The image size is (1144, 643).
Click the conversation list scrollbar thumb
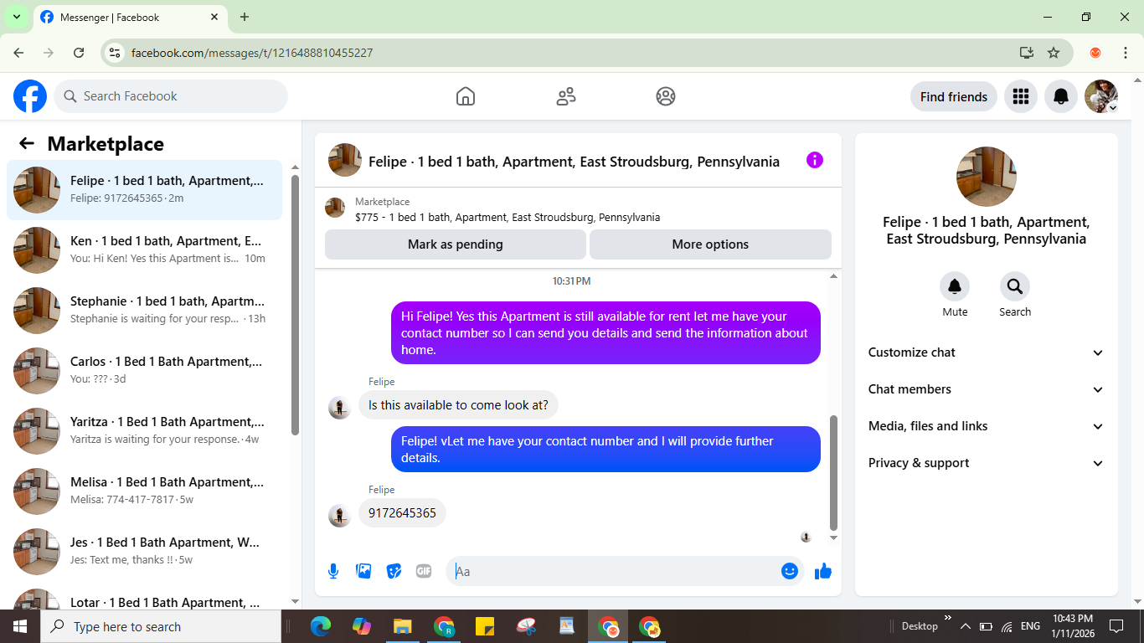295,305
